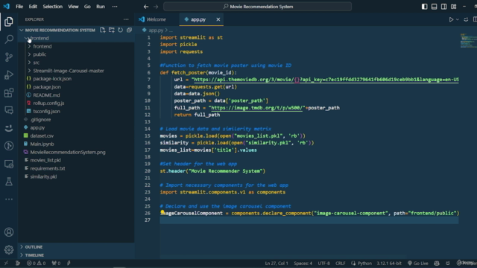Open README.md file
The width and height of the screenshot is (477, 268).
46,95
